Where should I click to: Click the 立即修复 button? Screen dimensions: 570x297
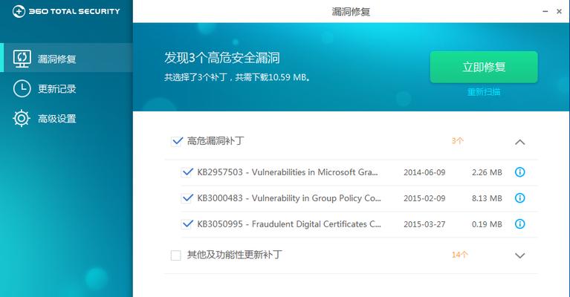click(x=484, y=67)
